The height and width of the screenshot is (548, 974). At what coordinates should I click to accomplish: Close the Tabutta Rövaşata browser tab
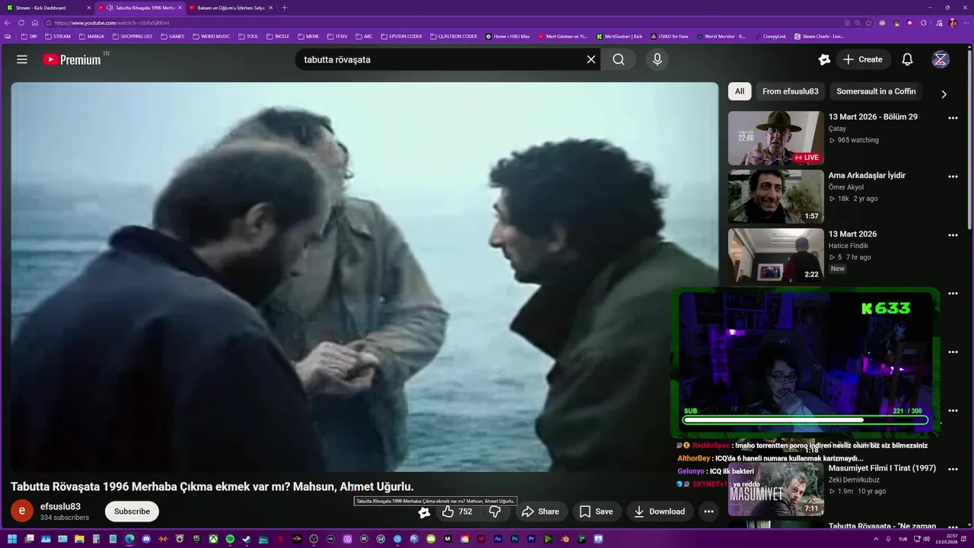click(x=180, y=8)
